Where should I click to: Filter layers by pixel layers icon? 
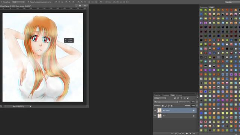175,98
